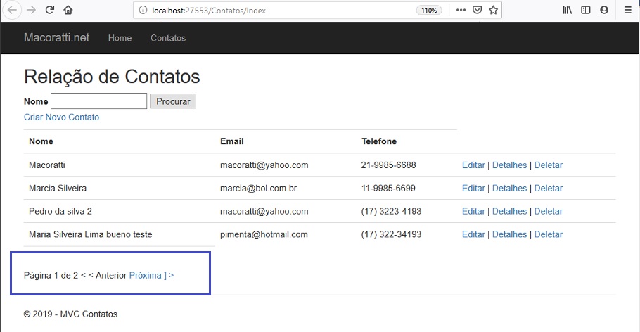Click the Relação de Contatos heading
This screenshot has width=640, height=332.
(x=112, y=77)
